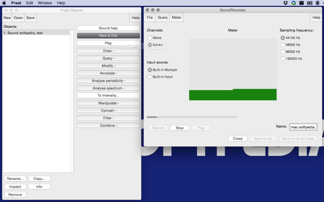Select the Sound softpedia_test object

pos(37,33)
